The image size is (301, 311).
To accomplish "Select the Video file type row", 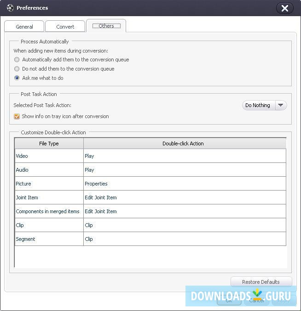I will (49, 156).
